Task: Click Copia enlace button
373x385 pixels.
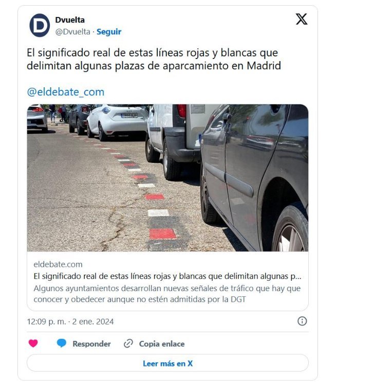Action: pyautogui.click(x=162, y=344)
